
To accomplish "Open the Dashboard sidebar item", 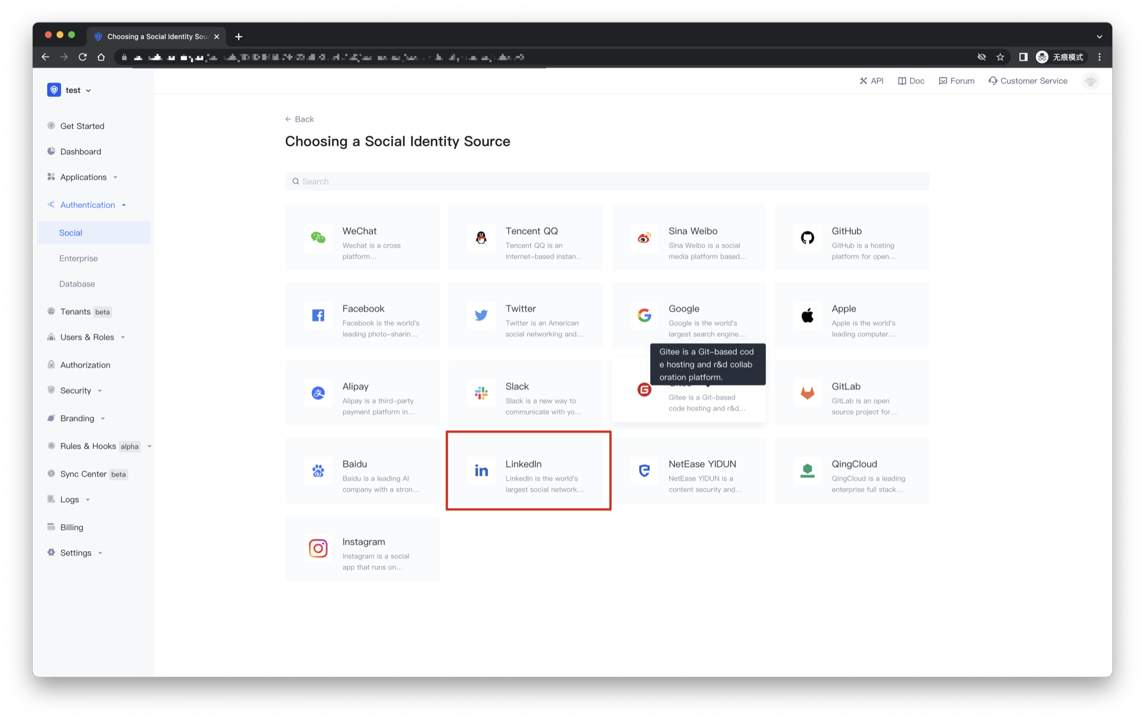I will 81,151.
